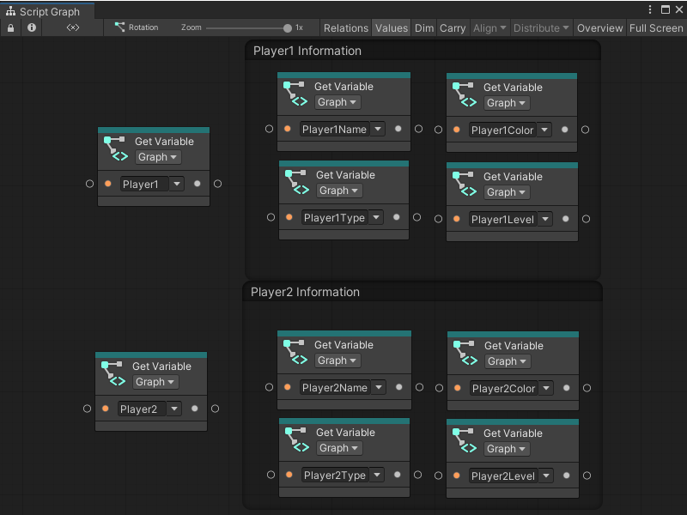Click the Get Variable icon on Player1 node
This screenshot has width=687, height=515.
114,146
